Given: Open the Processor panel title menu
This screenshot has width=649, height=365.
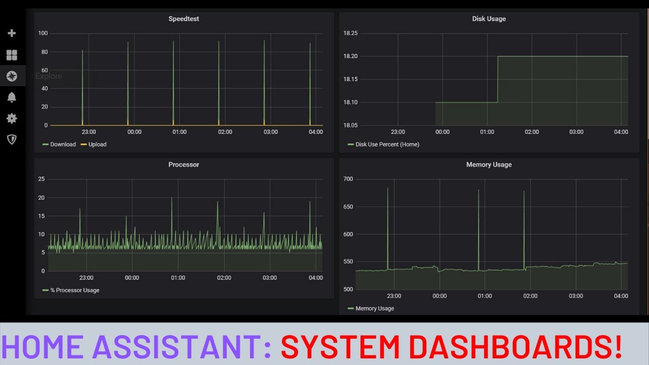Looking at the screenshot, I should tap(184, 165).
